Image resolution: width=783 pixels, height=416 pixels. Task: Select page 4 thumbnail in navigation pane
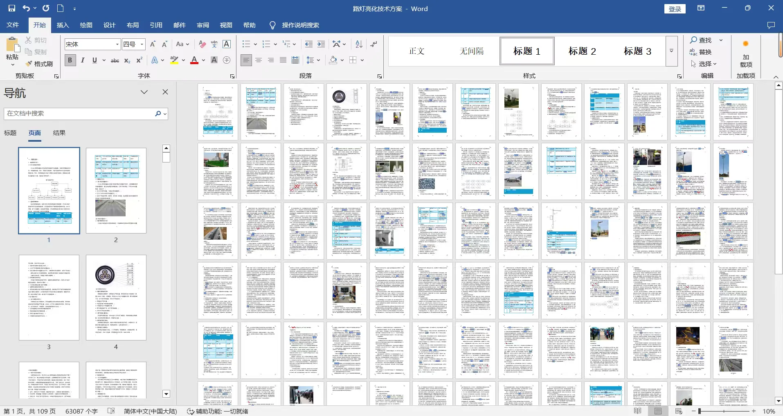[116, 298]
